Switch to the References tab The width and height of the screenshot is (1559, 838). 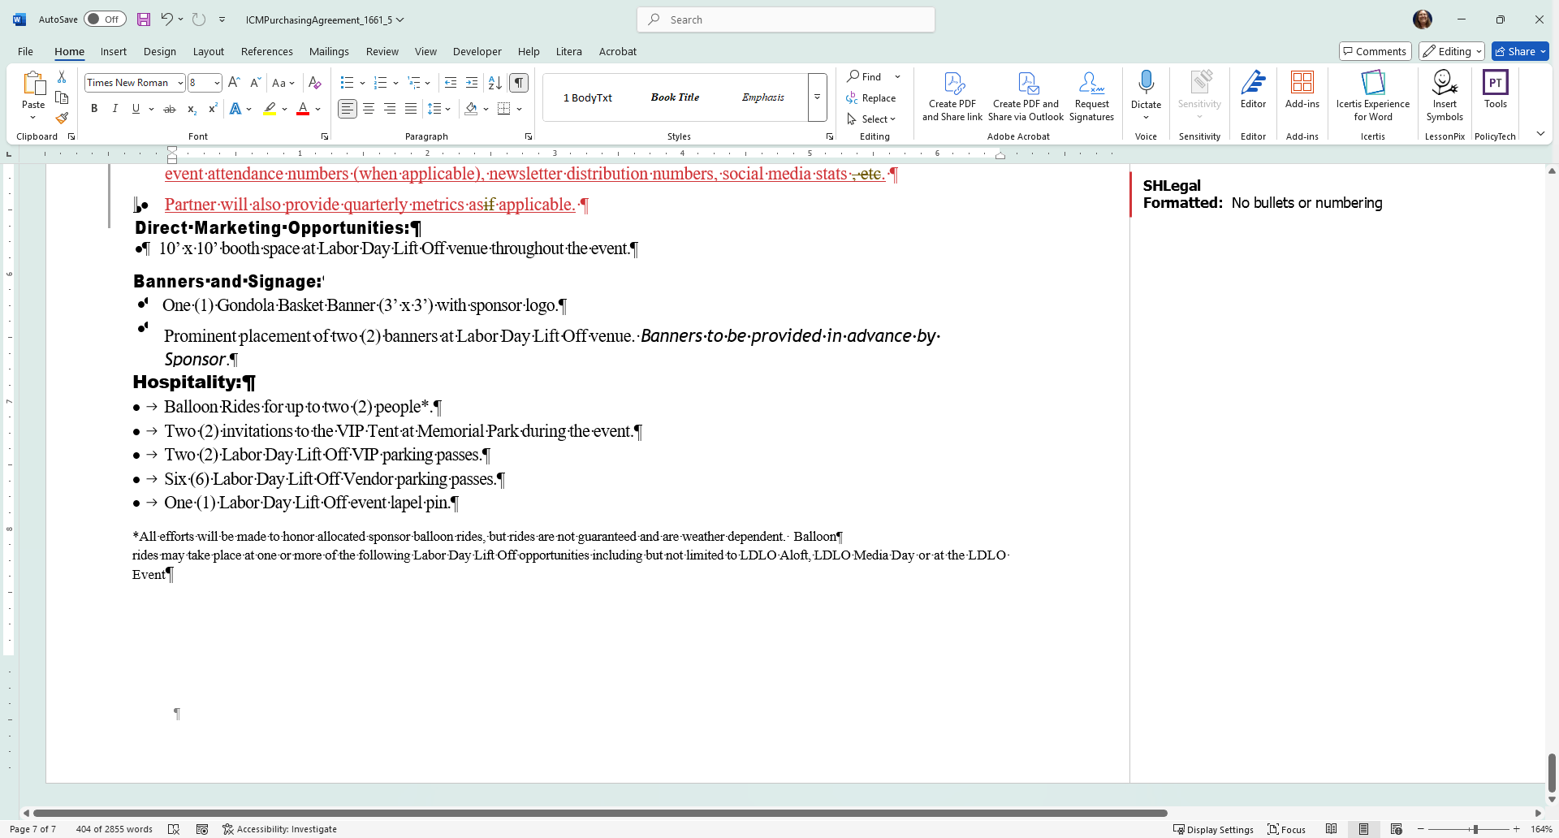pos(267,51)
